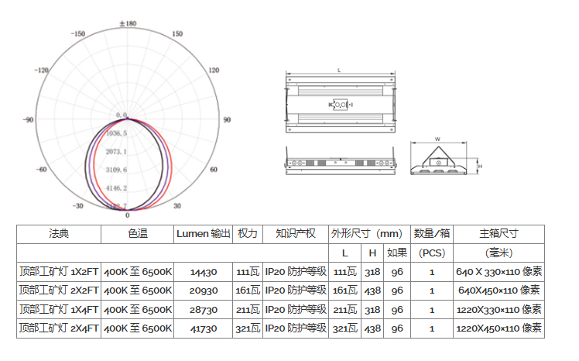Click the 顶部工矿灯 1X2FT row label
This screenshot has height=361, width=579.
tap(59, 272)
